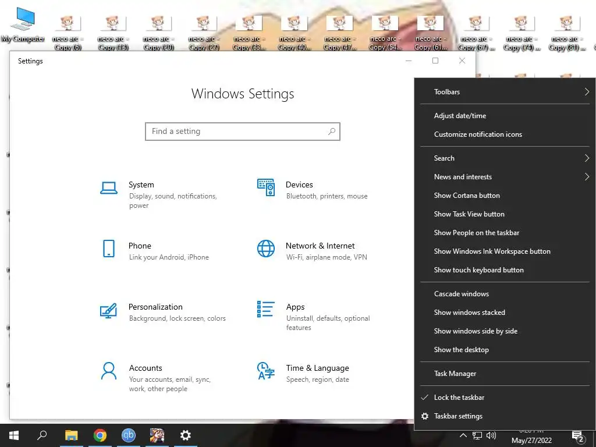Maximize the Settings window

coord(435,61)
